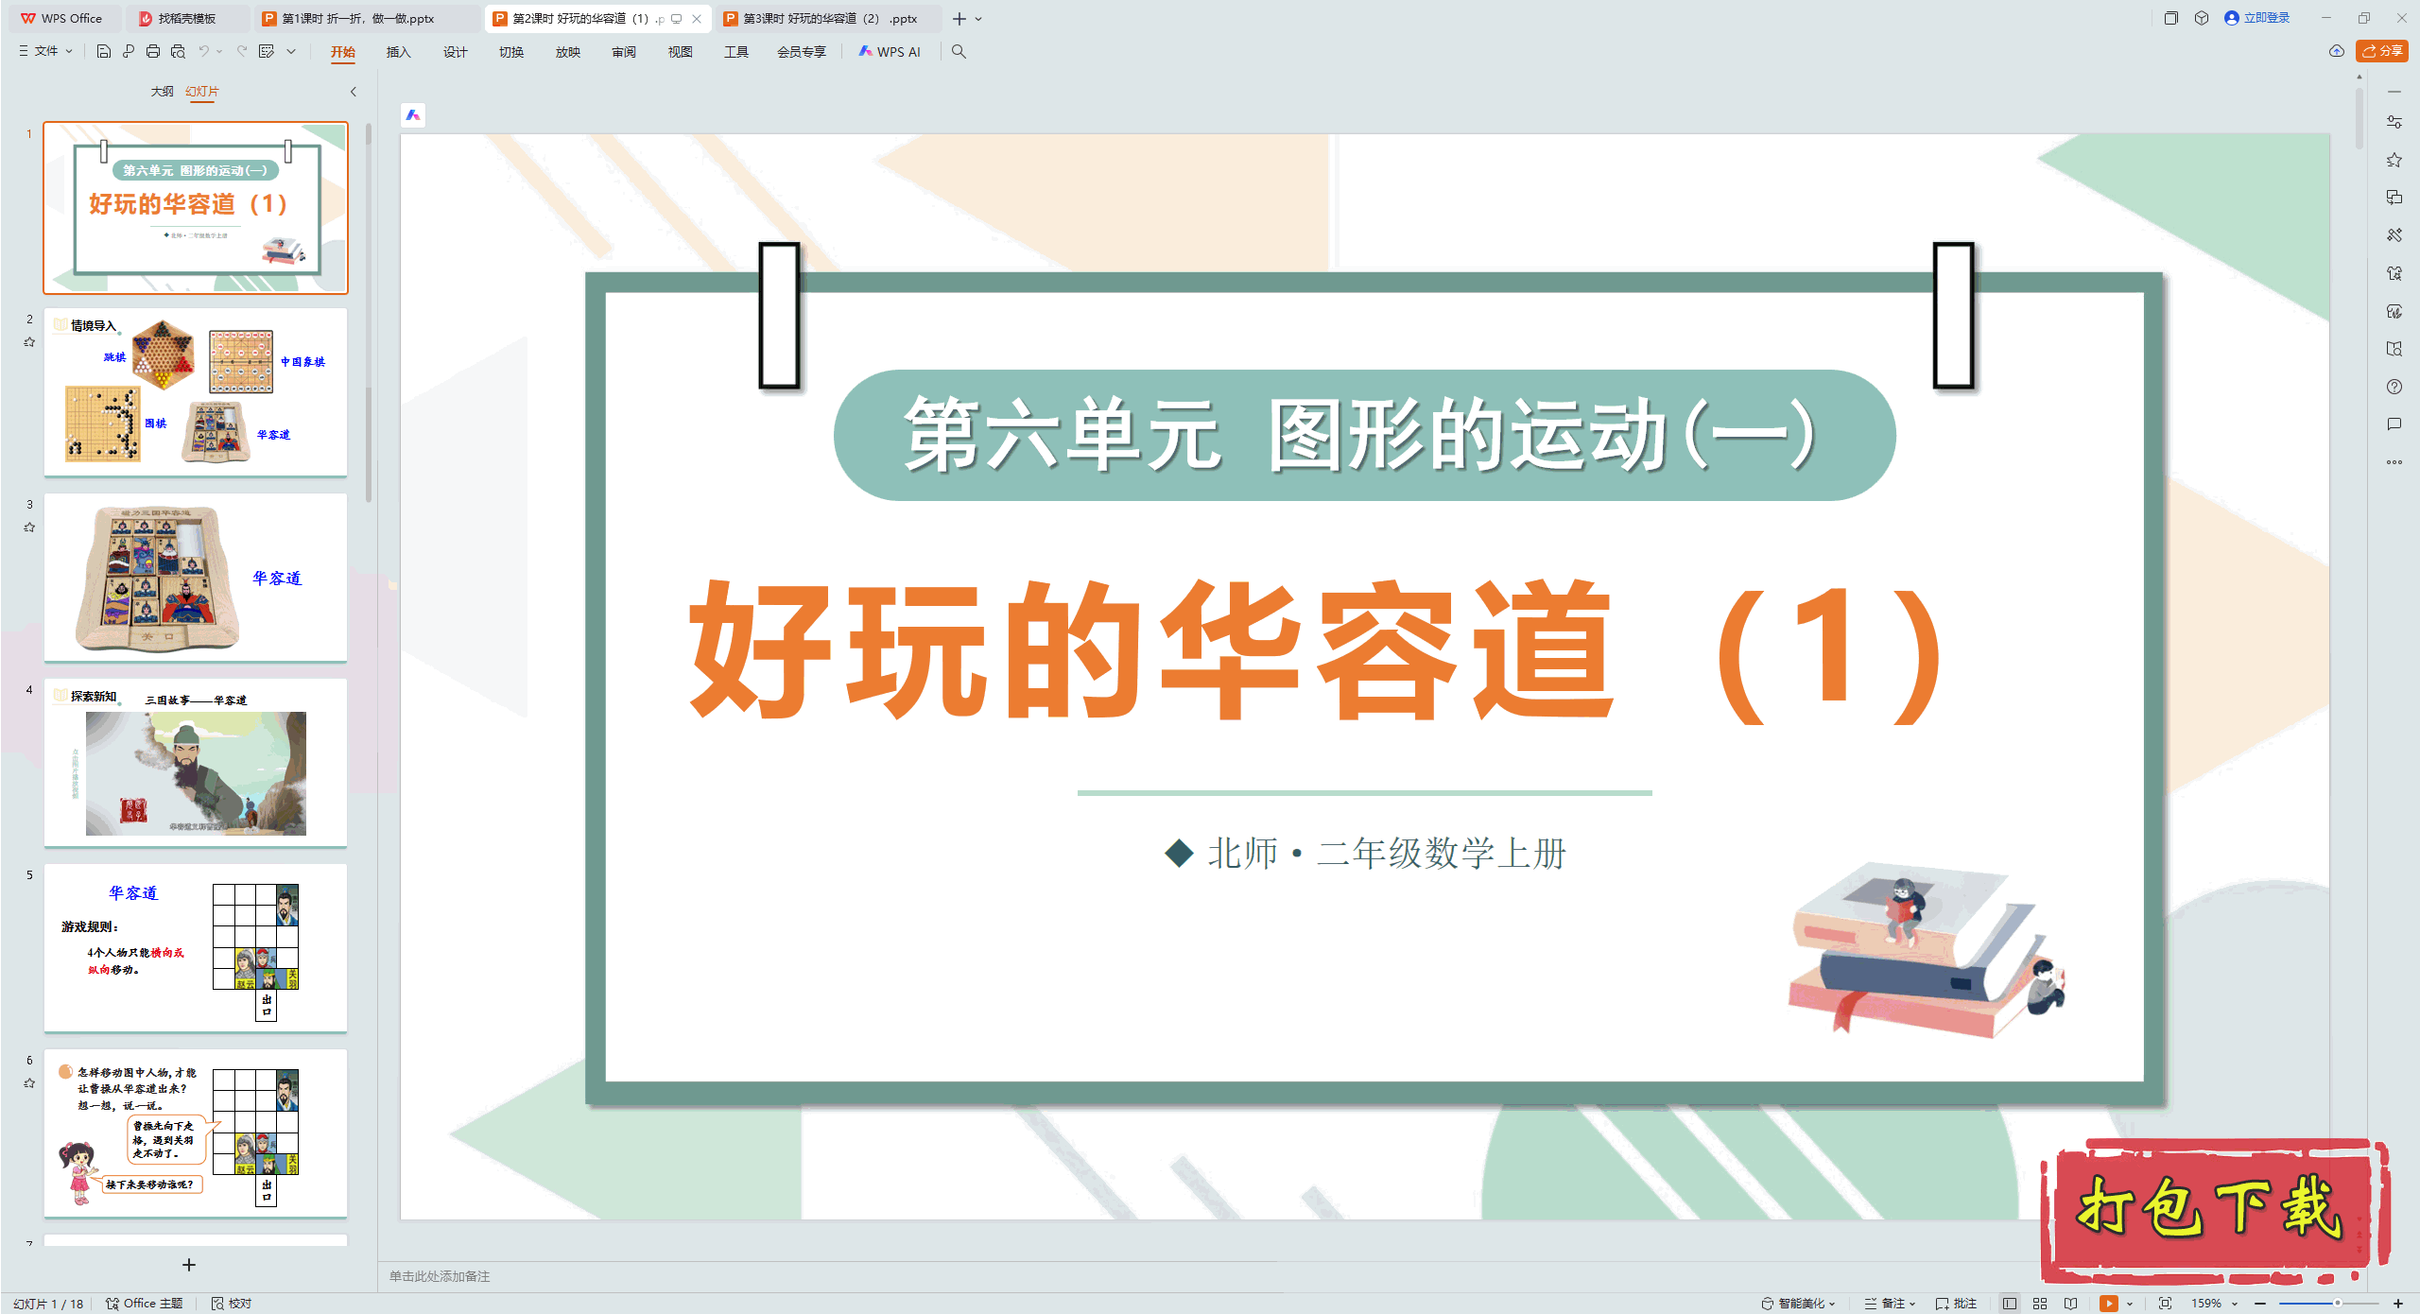
Task: Click the Print icon
Action: (153, 52)
